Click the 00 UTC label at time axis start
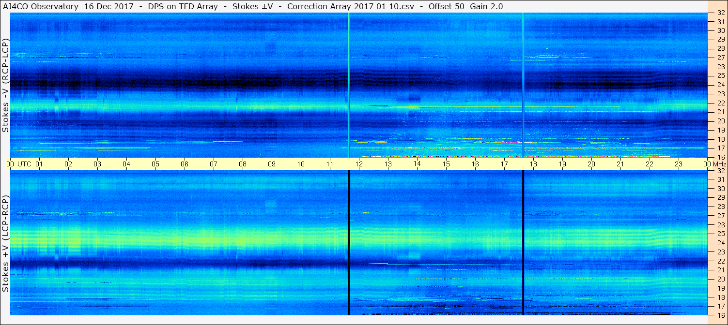Screen dimensions: 728x325 point(19,164)
